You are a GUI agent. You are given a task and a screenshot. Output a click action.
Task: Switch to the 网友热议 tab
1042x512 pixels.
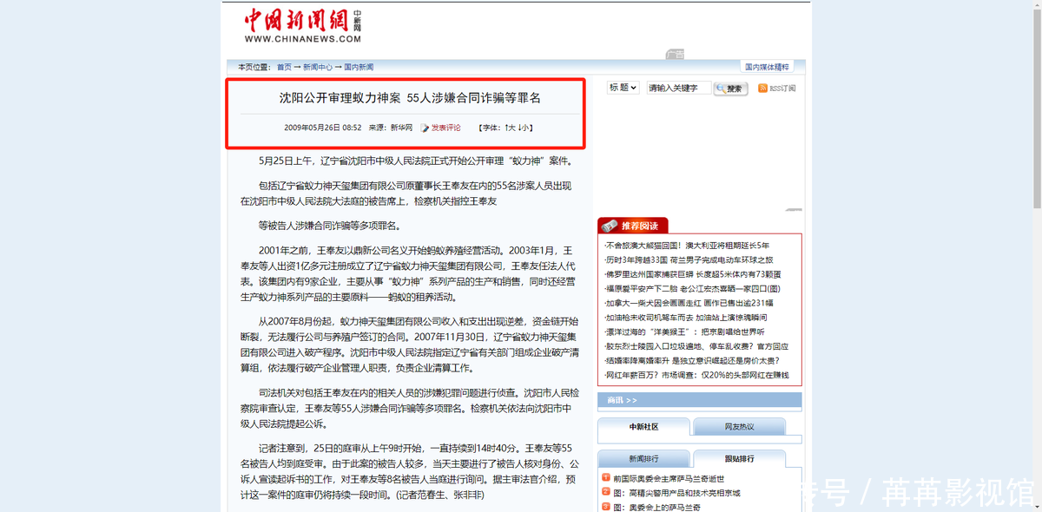pos(739,427)
